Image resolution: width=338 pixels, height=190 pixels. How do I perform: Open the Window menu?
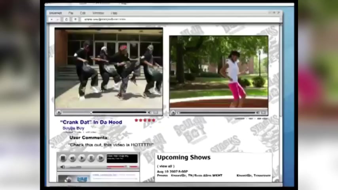(98, 13)
